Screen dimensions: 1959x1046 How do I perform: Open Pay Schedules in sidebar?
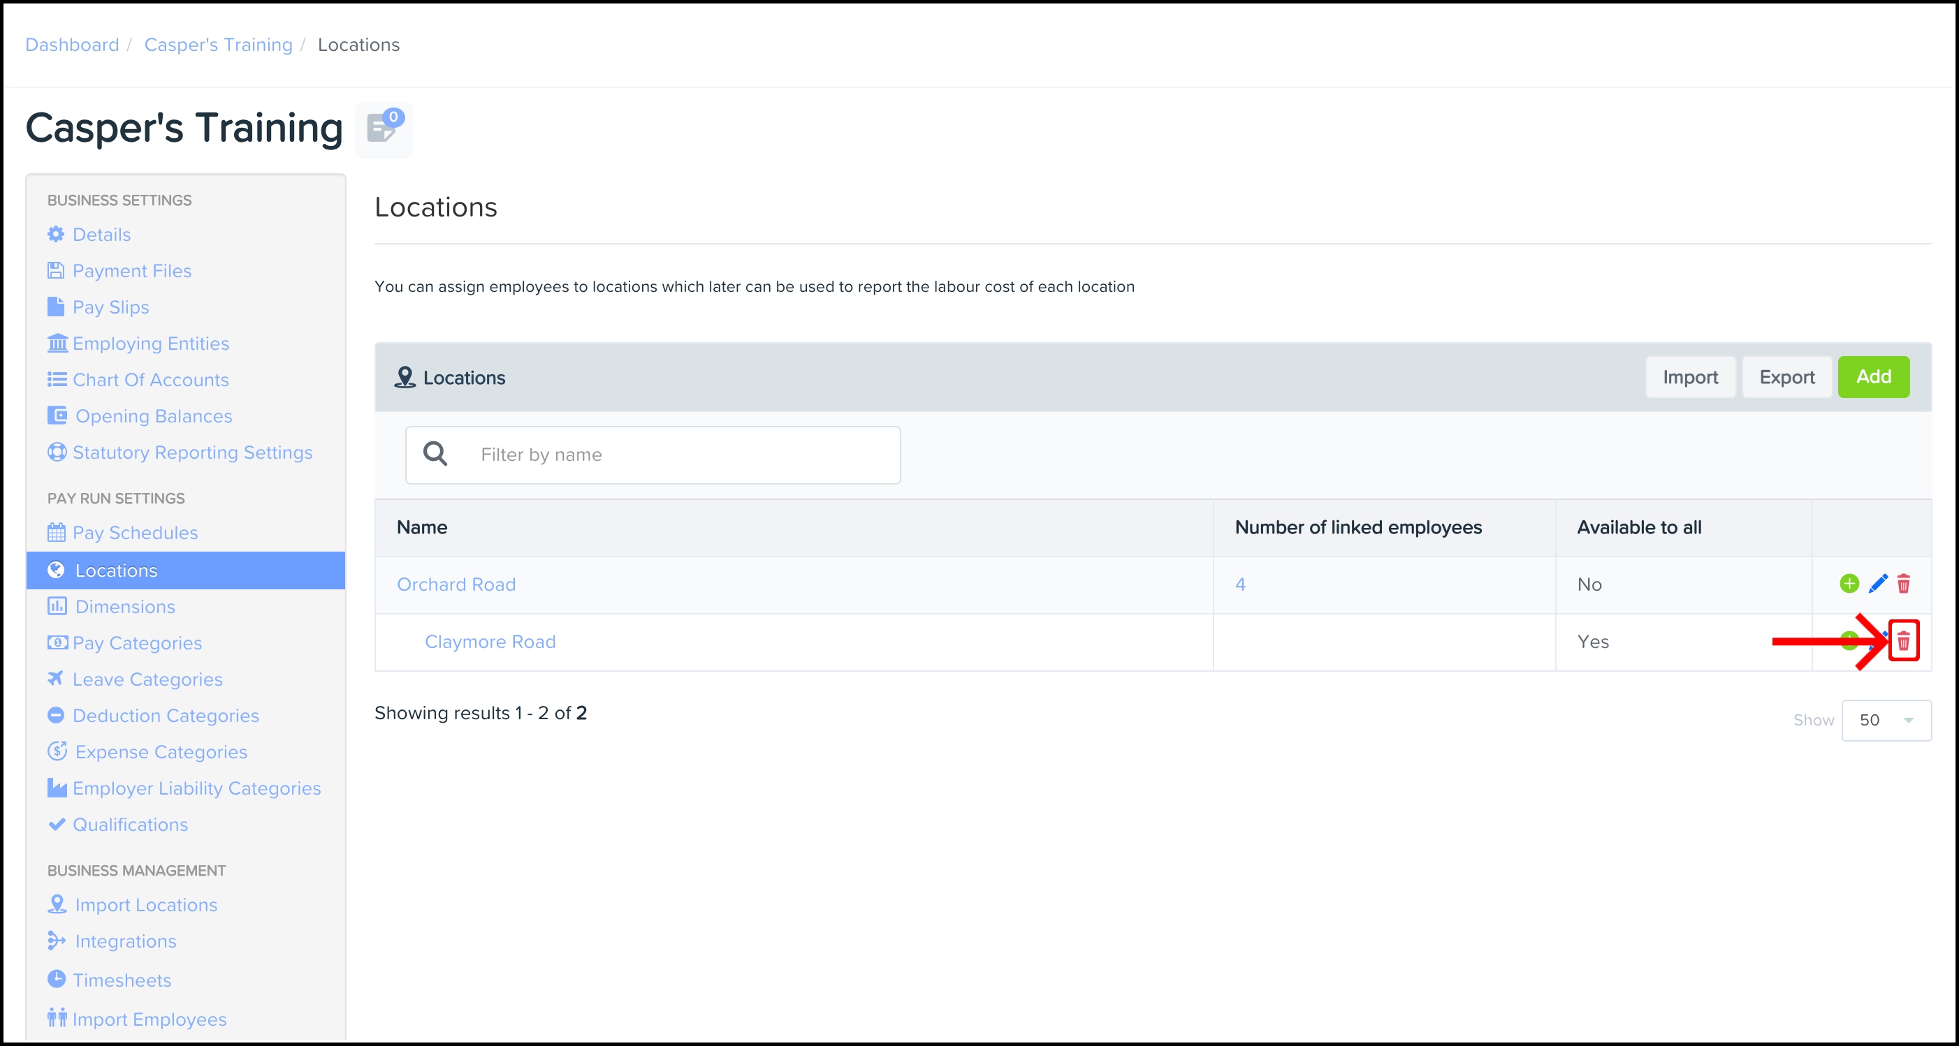click(135, 533)
